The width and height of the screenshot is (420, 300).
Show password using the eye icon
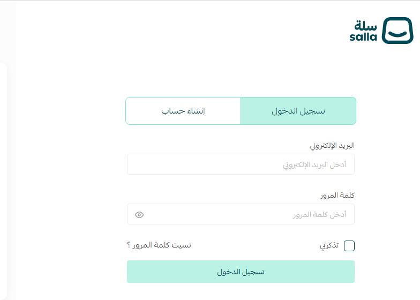(x=139, y=215)
